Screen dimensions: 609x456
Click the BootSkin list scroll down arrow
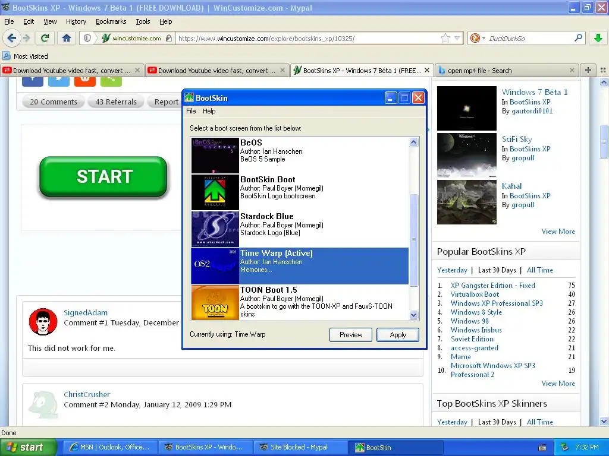[x=414, y=315]
